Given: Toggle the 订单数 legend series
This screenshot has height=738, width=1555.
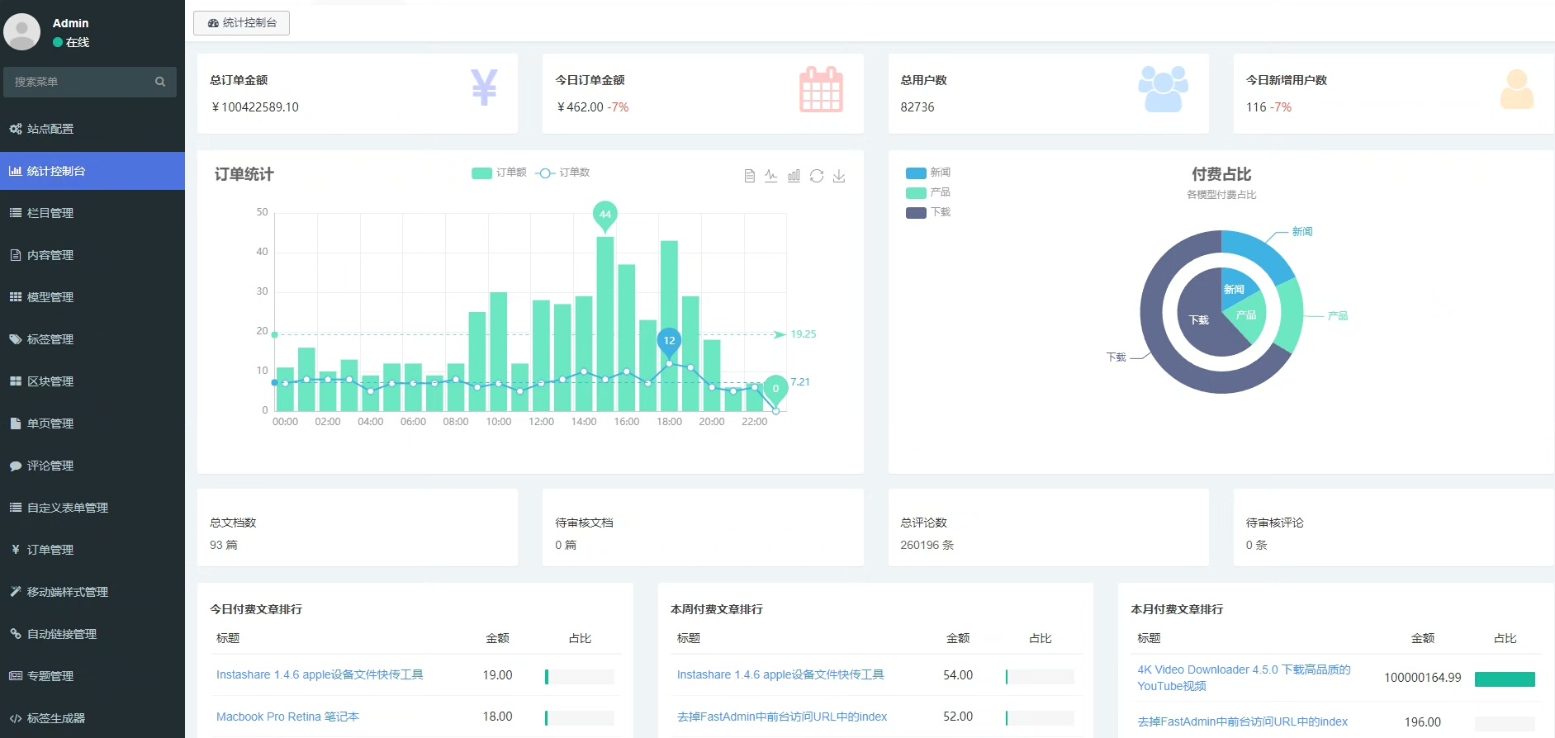Looking at the screenshot, I should point(562,173).
